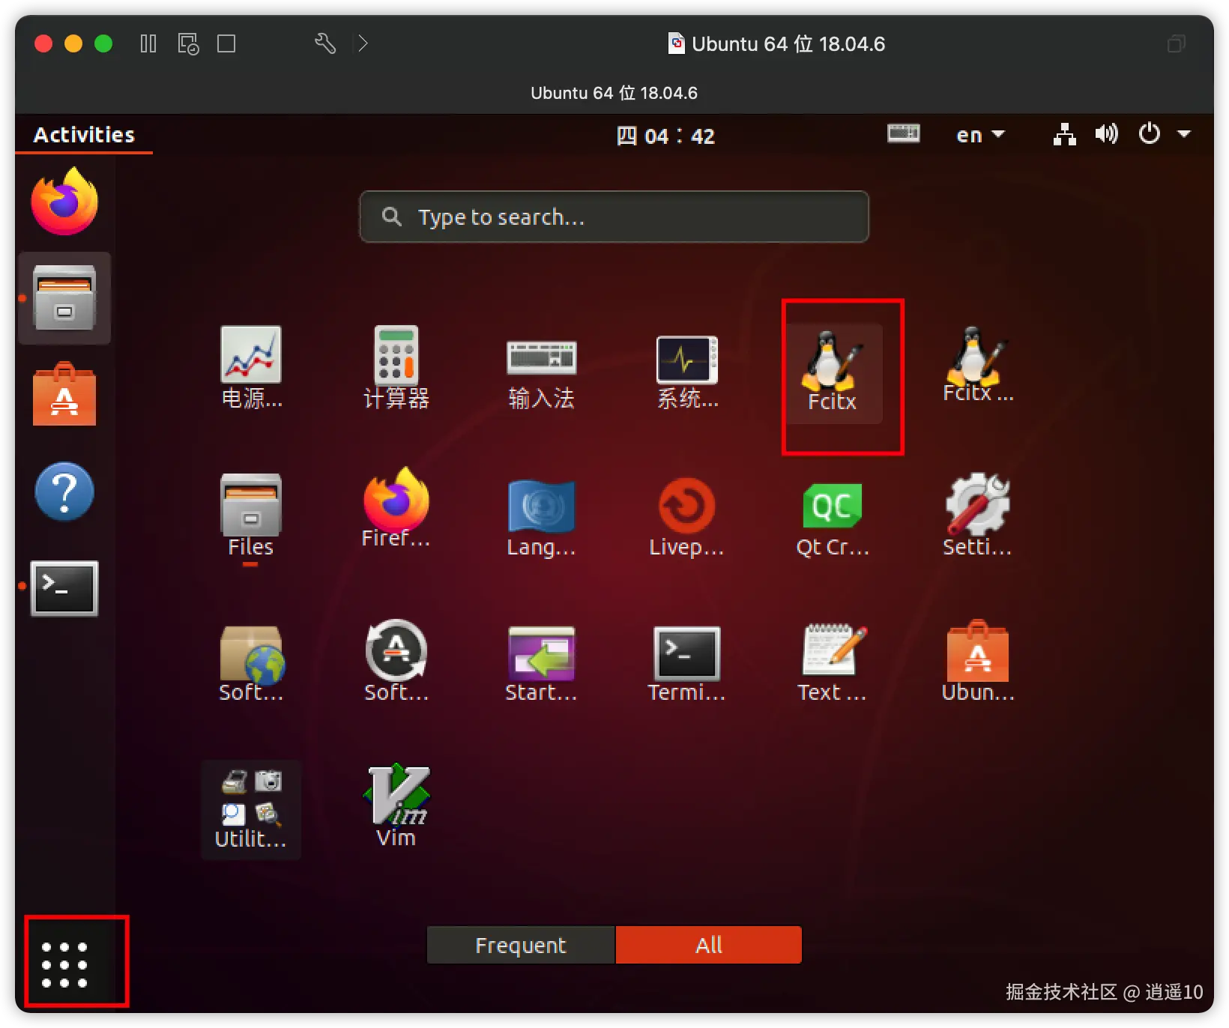
Task: Launch the Vim app
Action: coord(396,806)
